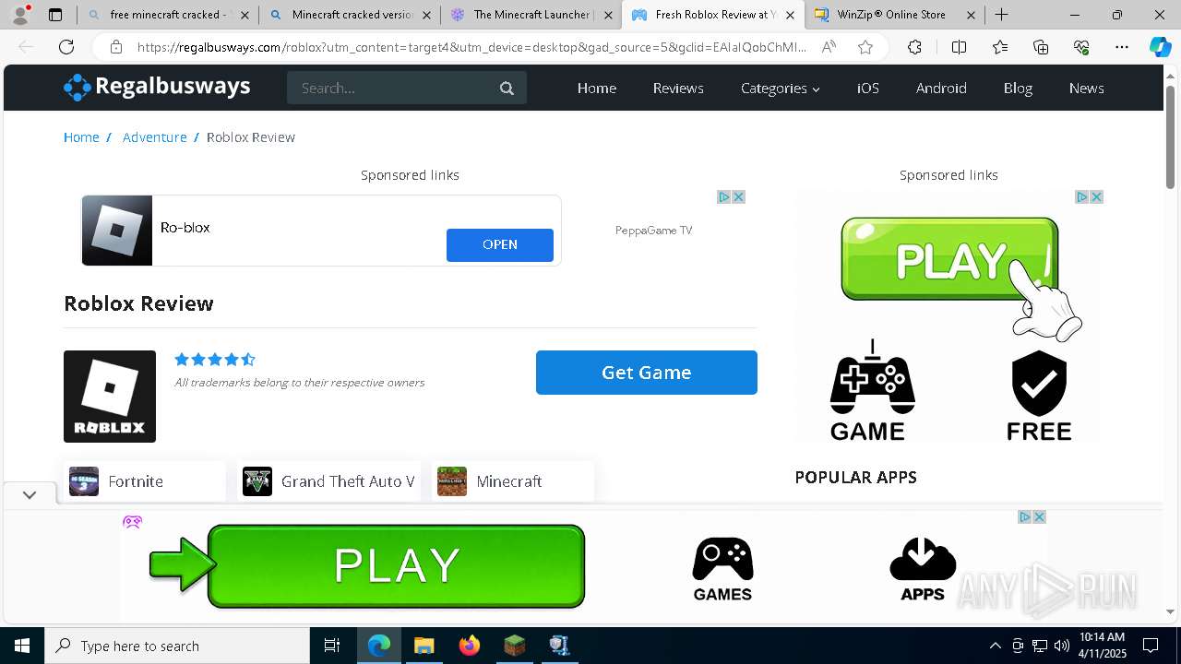Viewport: 1181px width, 664px height.
Task: Click the volume icon in system tray
Action: [x=1062, y=646]
